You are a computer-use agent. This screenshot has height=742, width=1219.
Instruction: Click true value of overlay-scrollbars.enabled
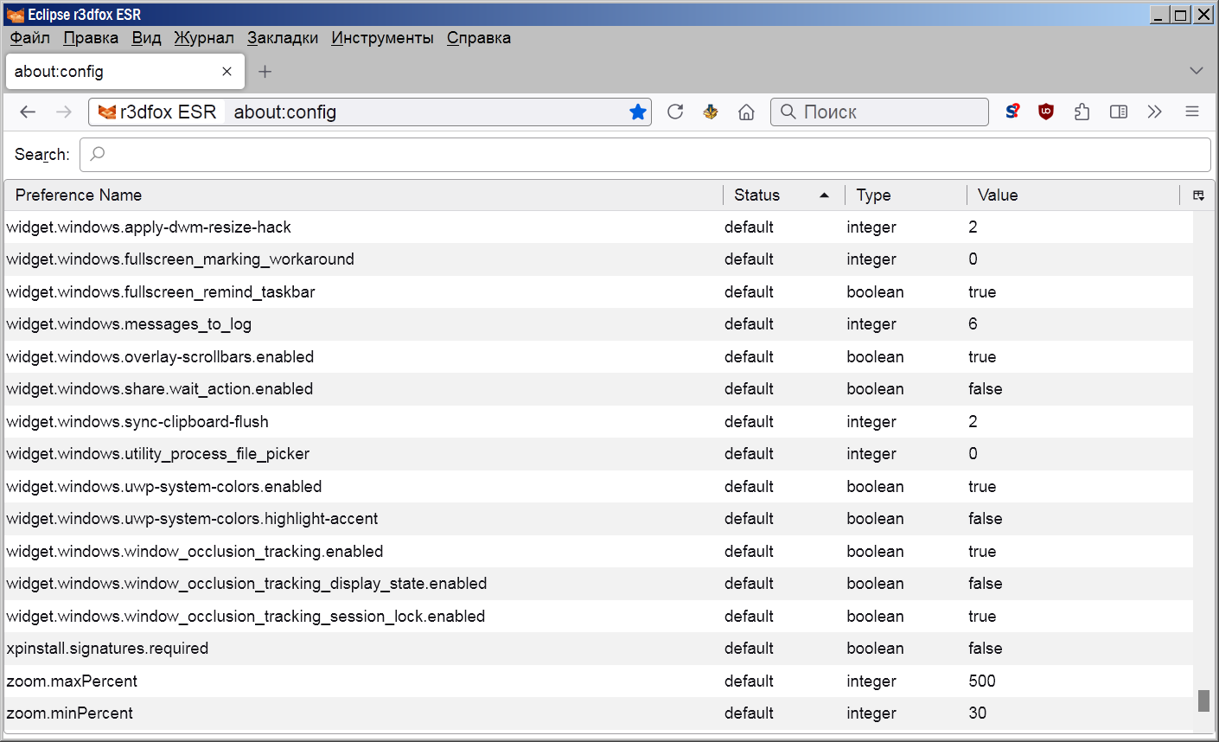pos(982,357)
